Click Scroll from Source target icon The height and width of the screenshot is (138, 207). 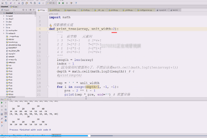(23, 10)
